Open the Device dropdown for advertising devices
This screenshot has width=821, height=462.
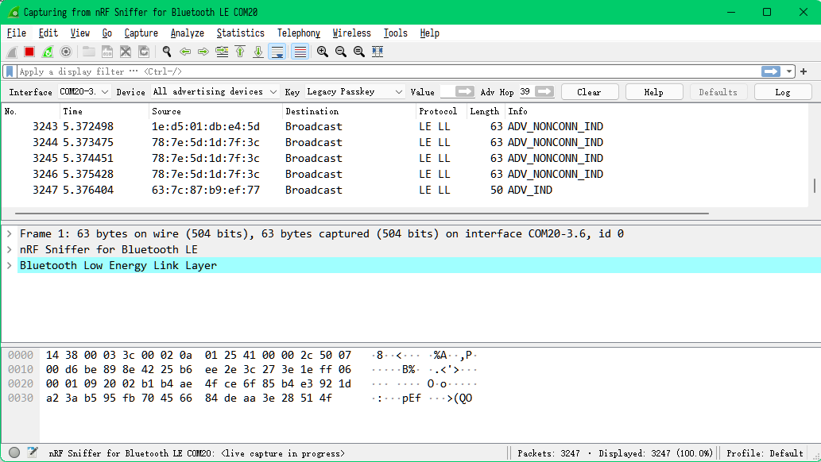pyautogui.click(x=215, y=91)
